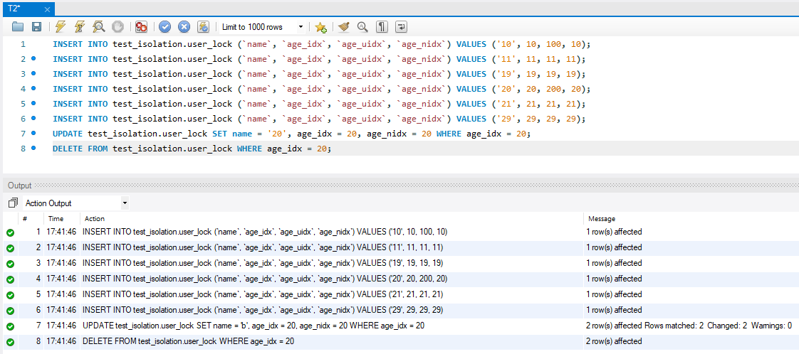Toggle word wrapping icon
The width and height of the screenshot is (799, 354).
402,27
